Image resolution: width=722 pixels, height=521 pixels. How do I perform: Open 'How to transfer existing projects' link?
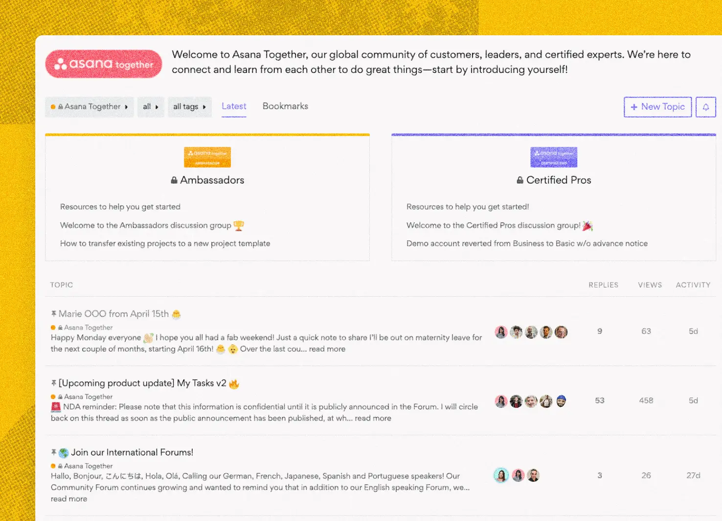pyautogui.click(x=165, y=243)
